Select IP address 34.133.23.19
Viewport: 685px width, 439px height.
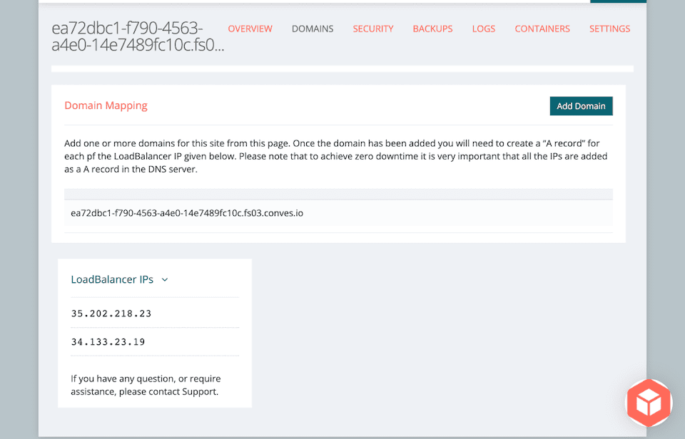click(x=108, y=341)
